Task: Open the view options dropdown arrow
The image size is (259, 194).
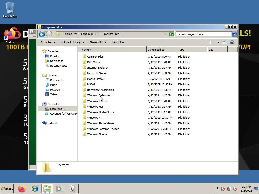Action: pos(218,42)
